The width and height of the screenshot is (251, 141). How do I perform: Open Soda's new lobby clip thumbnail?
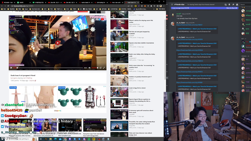click(x=119, y=58)
